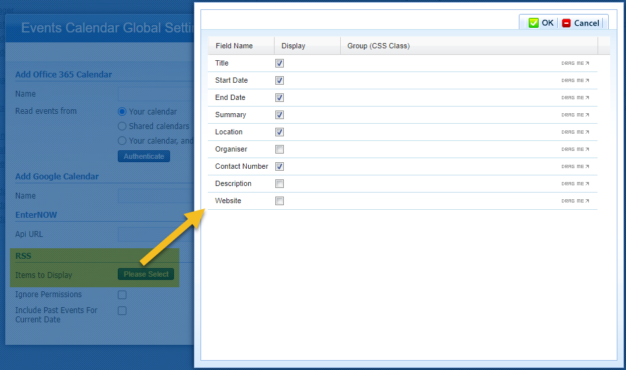The image size is (626, 370).
Task: Click the Location row drag handle
Action: point(575,132)
